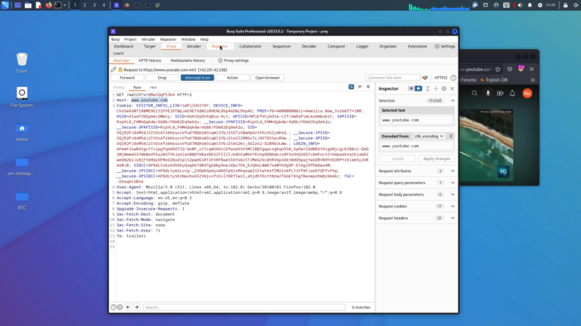Switch to the Intruder tool tab
This screenshot has height=326, width=581.
pos(194,46)
